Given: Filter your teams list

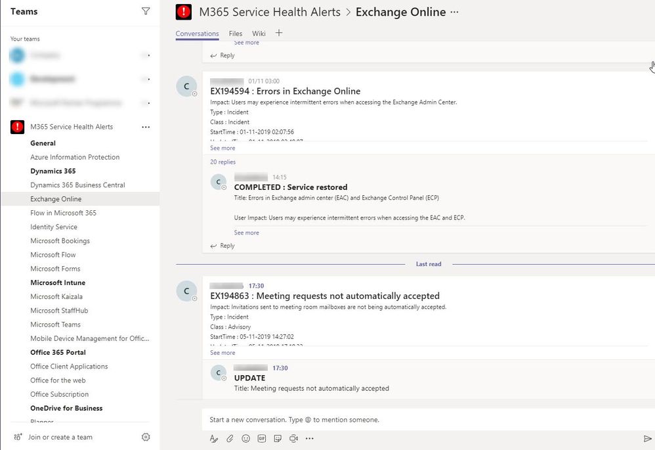Looking at the screenshot, I should (146, 11).
